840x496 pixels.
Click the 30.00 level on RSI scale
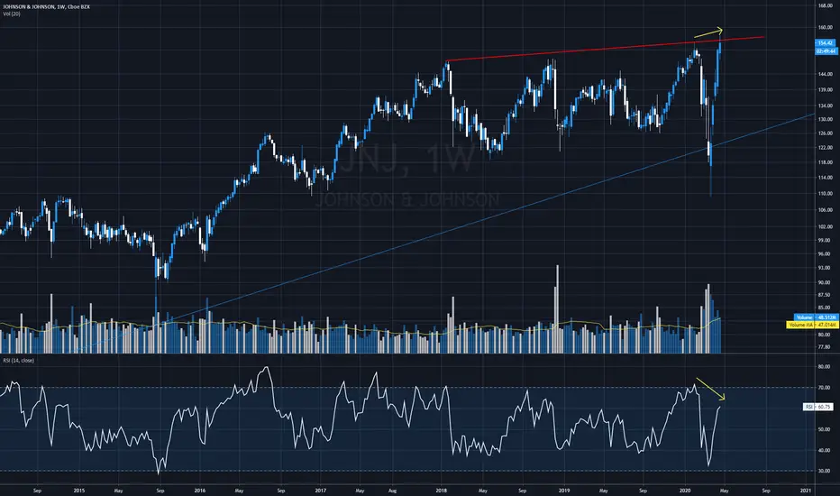coord(825,471)
